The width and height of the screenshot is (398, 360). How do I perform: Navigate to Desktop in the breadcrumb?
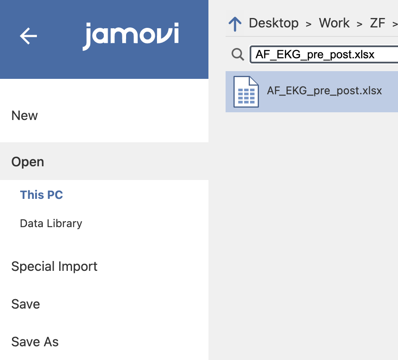274,23
